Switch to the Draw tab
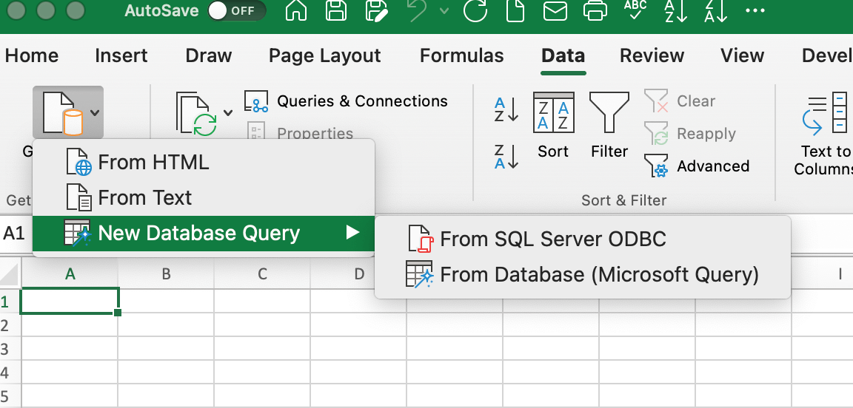 (208, 55)
